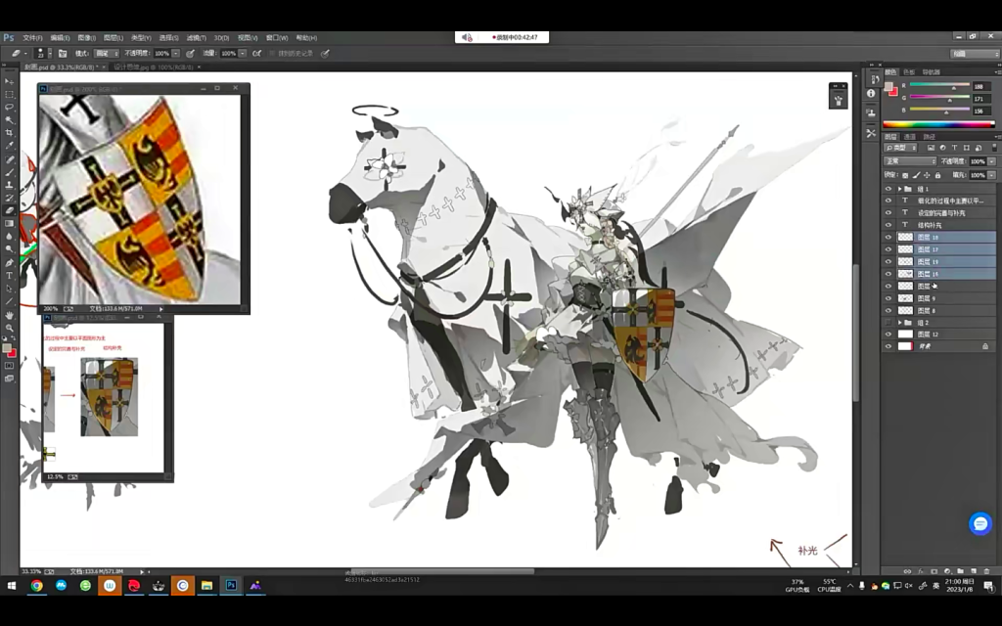Toggle visibility of layer 图层 18
1002x626 pixels.
[x=888, y=238]
